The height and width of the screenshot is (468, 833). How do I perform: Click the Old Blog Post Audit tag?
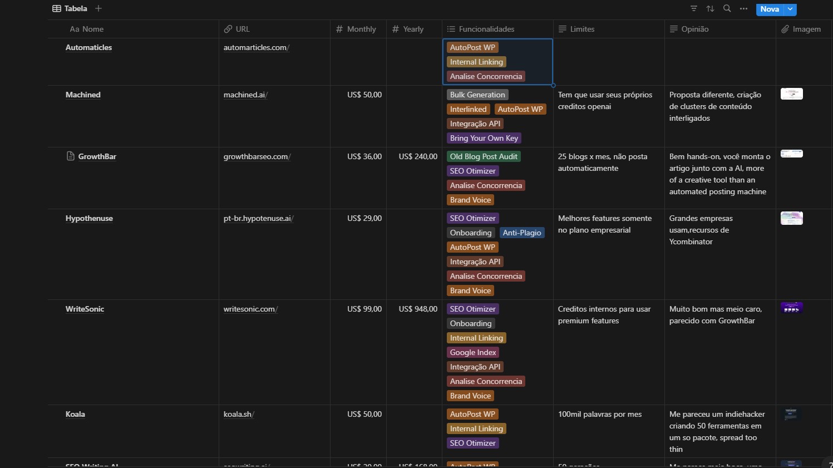point(484,157)
